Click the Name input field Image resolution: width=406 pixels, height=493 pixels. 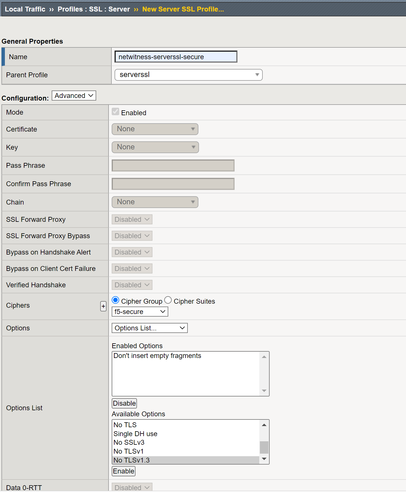pos(176,57)
